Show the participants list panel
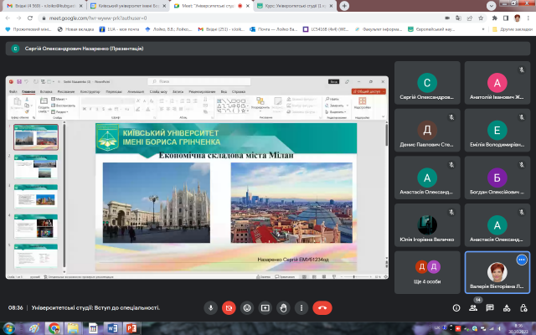Viewport: 536px width, 335px height. click(x=473, y=308)
